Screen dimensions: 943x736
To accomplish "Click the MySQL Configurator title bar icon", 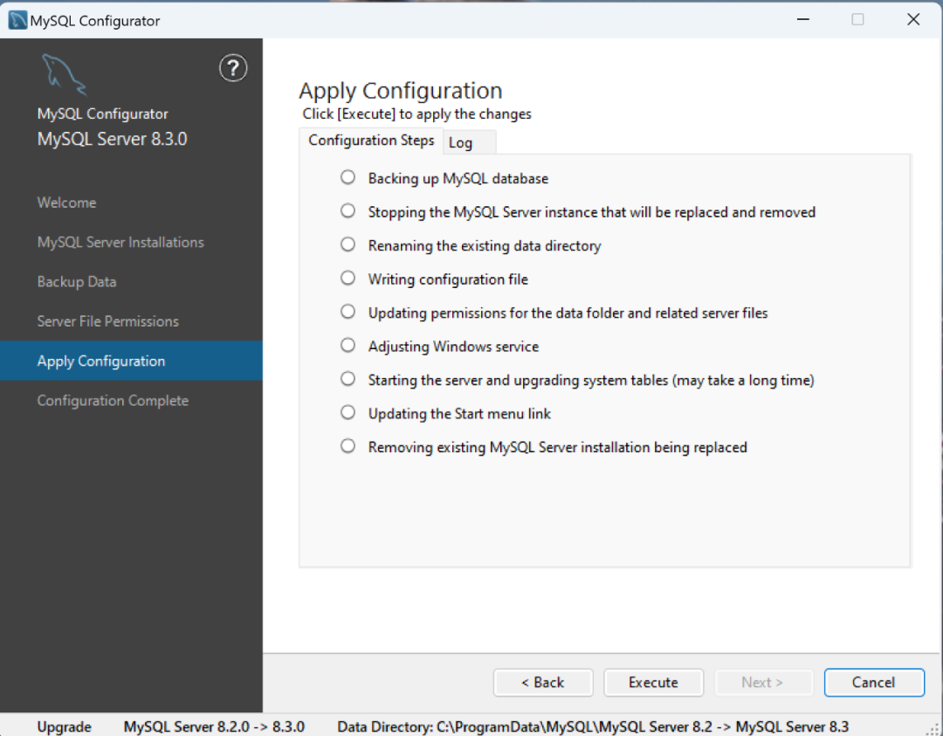I will click(x=17, y=20).
